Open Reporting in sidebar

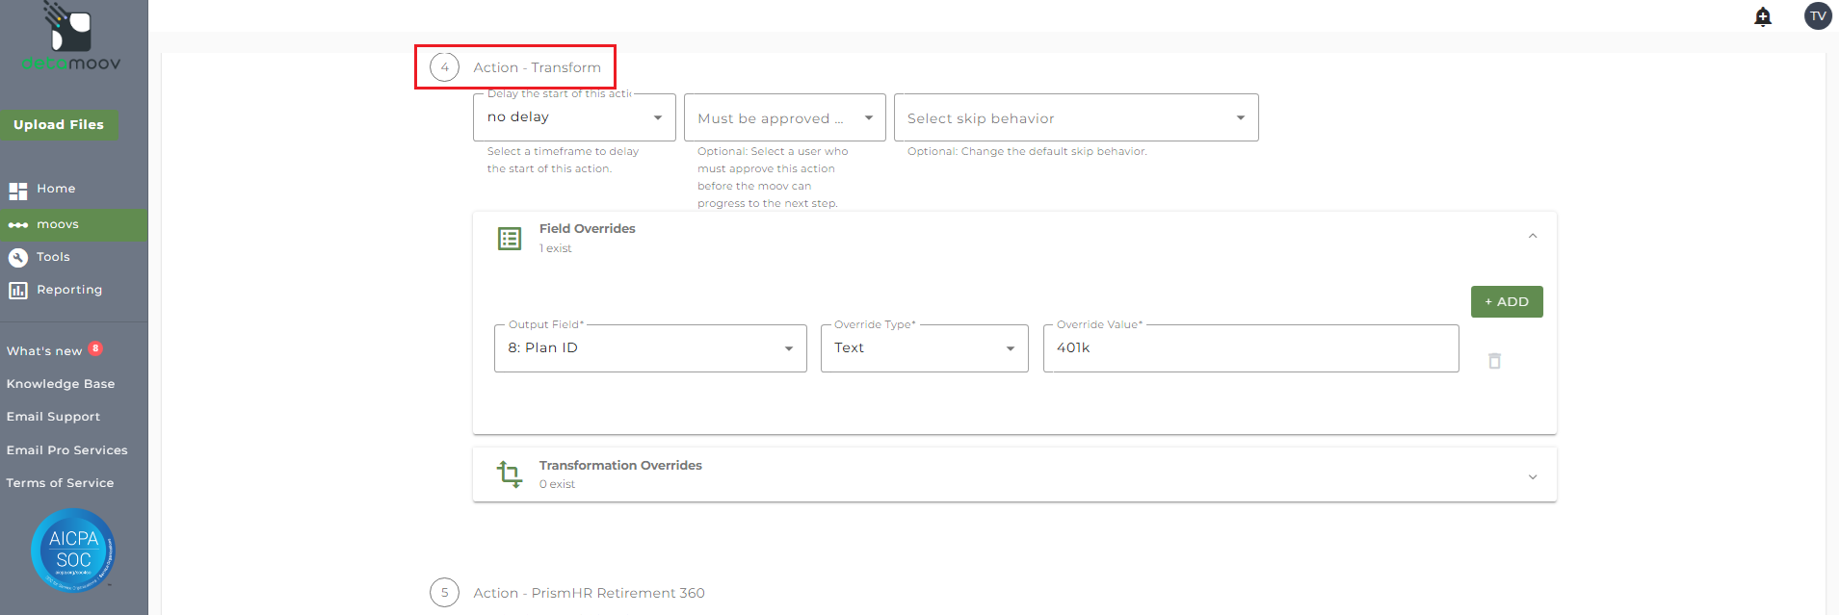tap(68, 290)
